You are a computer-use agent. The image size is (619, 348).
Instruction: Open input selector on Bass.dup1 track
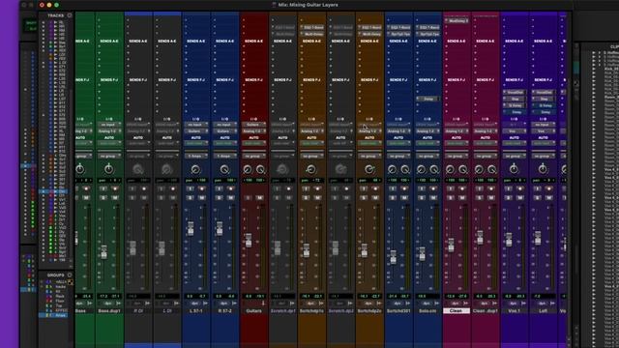click(x=109, y=125)
